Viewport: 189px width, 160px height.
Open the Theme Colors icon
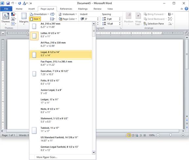click(x=13, y=14)
